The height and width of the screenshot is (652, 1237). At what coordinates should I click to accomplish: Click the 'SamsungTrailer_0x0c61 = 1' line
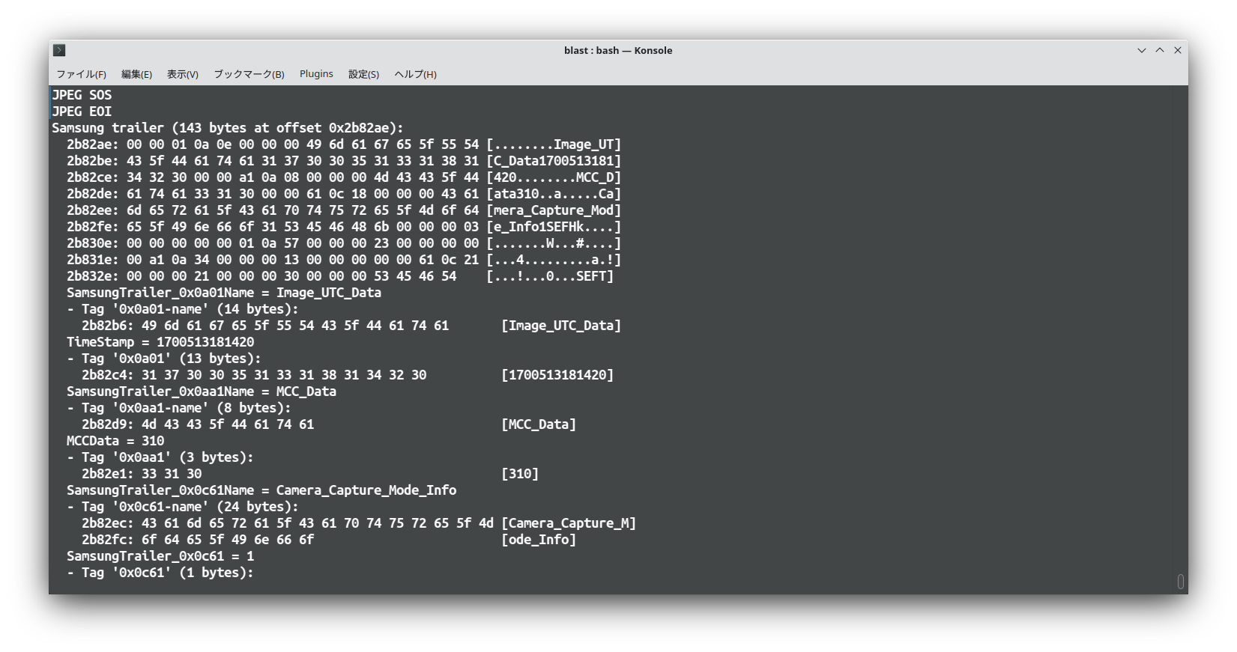tap(160, 556)
